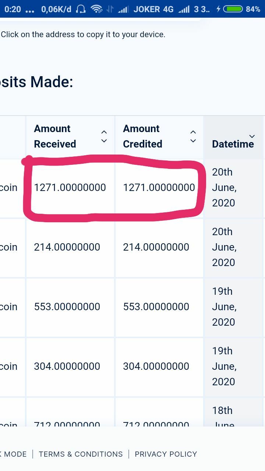Screen dimensions: 265x471
Task: Toggle Datetime column sort chevron
Action: [x=252, y=137]
